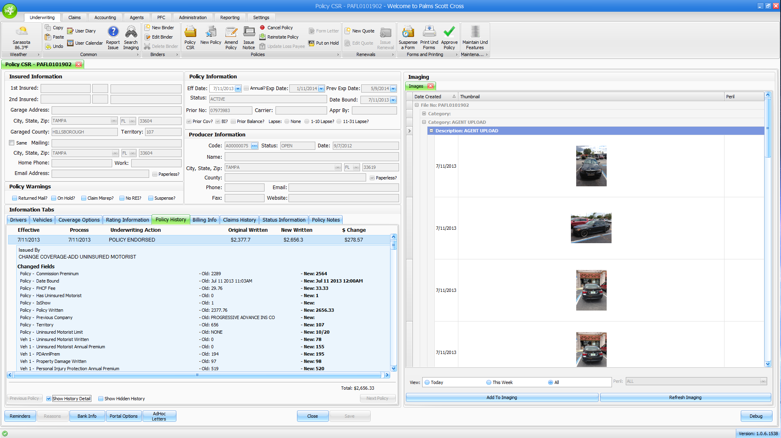Viewport: 781px width, 438px height.
Task: Uncheck the Show History Detail checkbox
Action: pos(49,399)
